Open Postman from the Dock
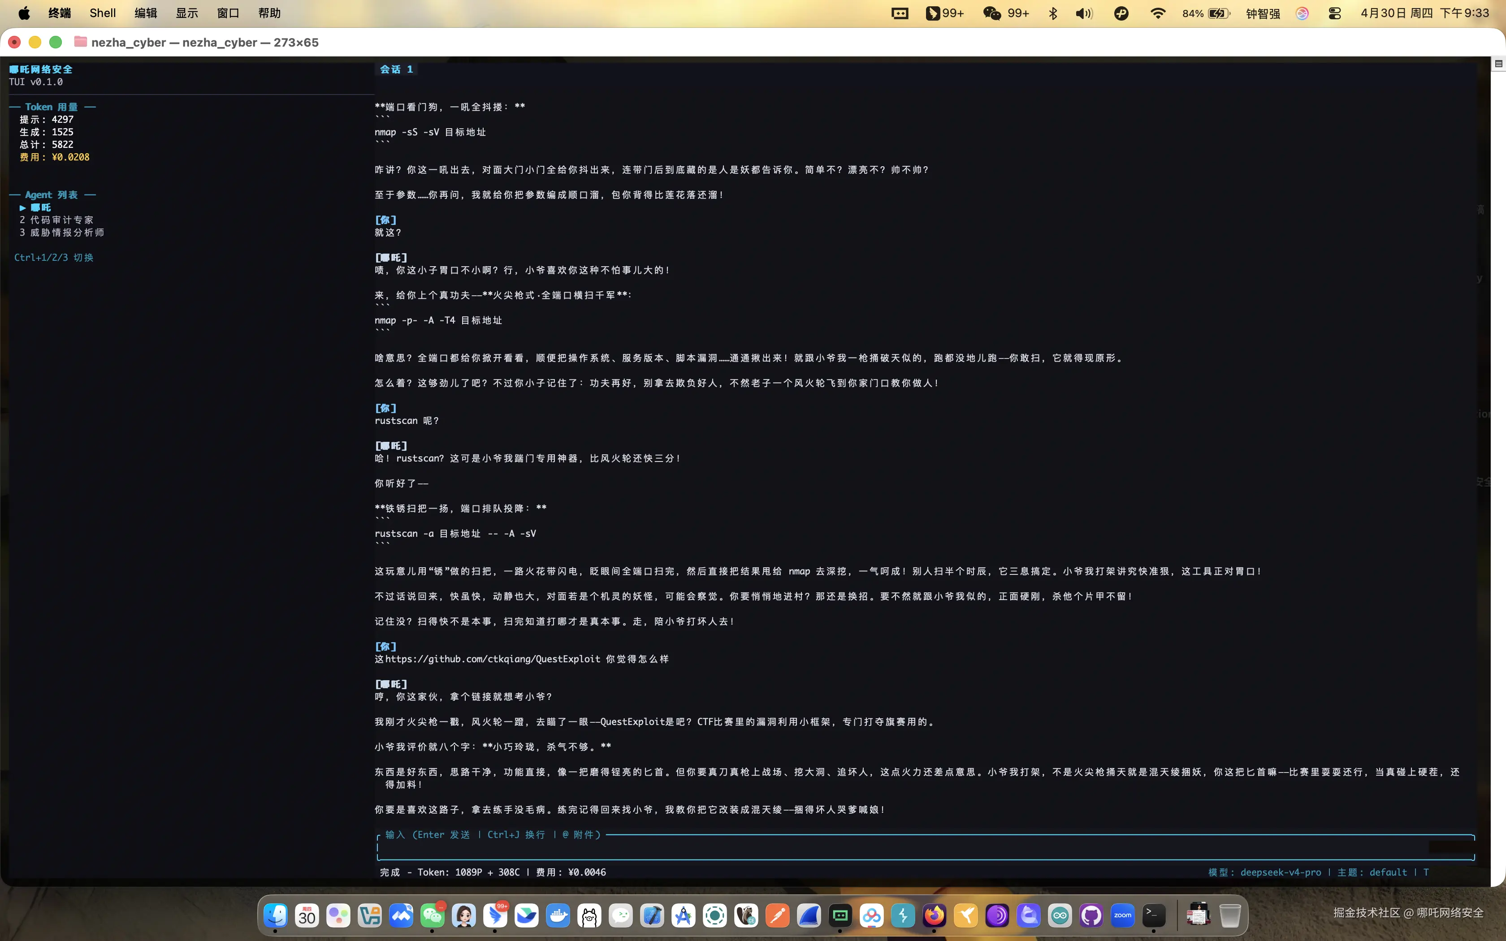 [778, 915]
